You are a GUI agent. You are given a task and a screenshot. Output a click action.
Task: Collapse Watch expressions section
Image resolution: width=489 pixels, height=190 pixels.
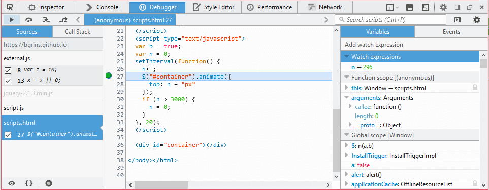[x=346, y=57]
